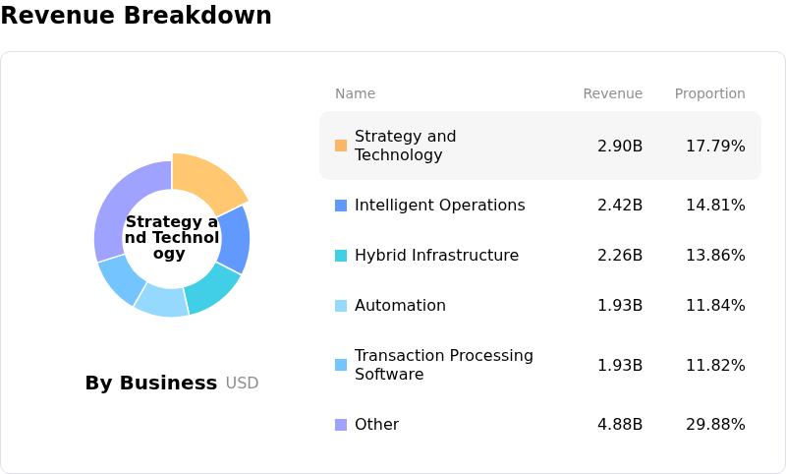
Task: Click the USD currency label
Action: (x=242, y=384)
